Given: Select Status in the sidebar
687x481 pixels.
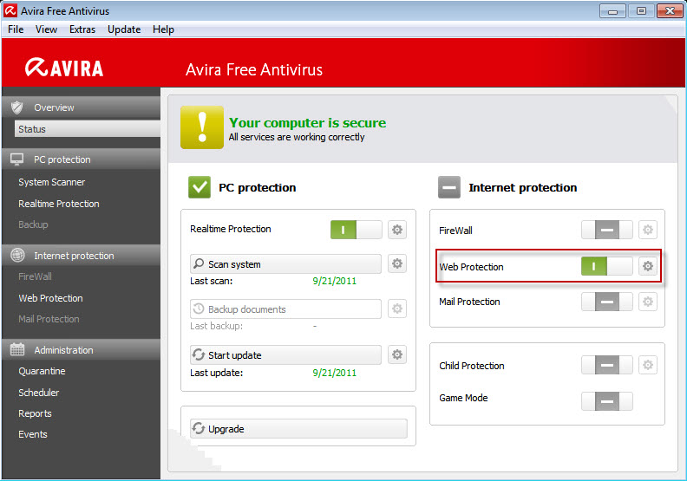Looking at the screenshot, I should point(88,129).
